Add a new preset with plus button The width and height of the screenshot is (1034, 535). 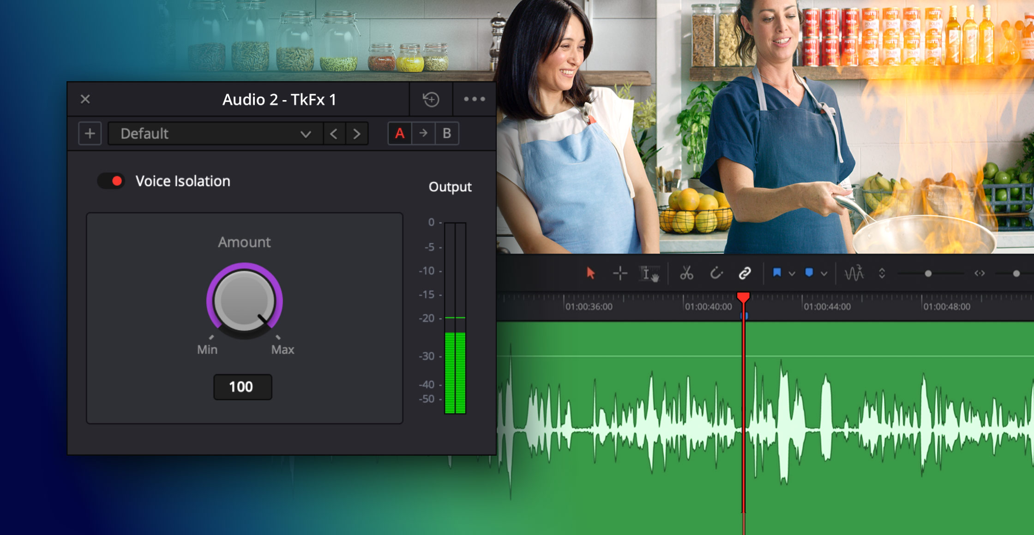click(x=90, y=134)
